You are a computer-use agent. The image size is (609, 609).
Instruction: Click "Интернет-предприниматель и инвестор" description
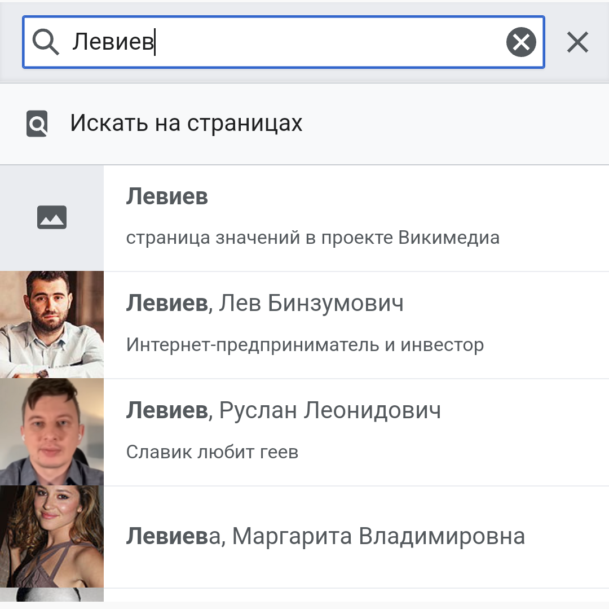click(x=304, y=344)
